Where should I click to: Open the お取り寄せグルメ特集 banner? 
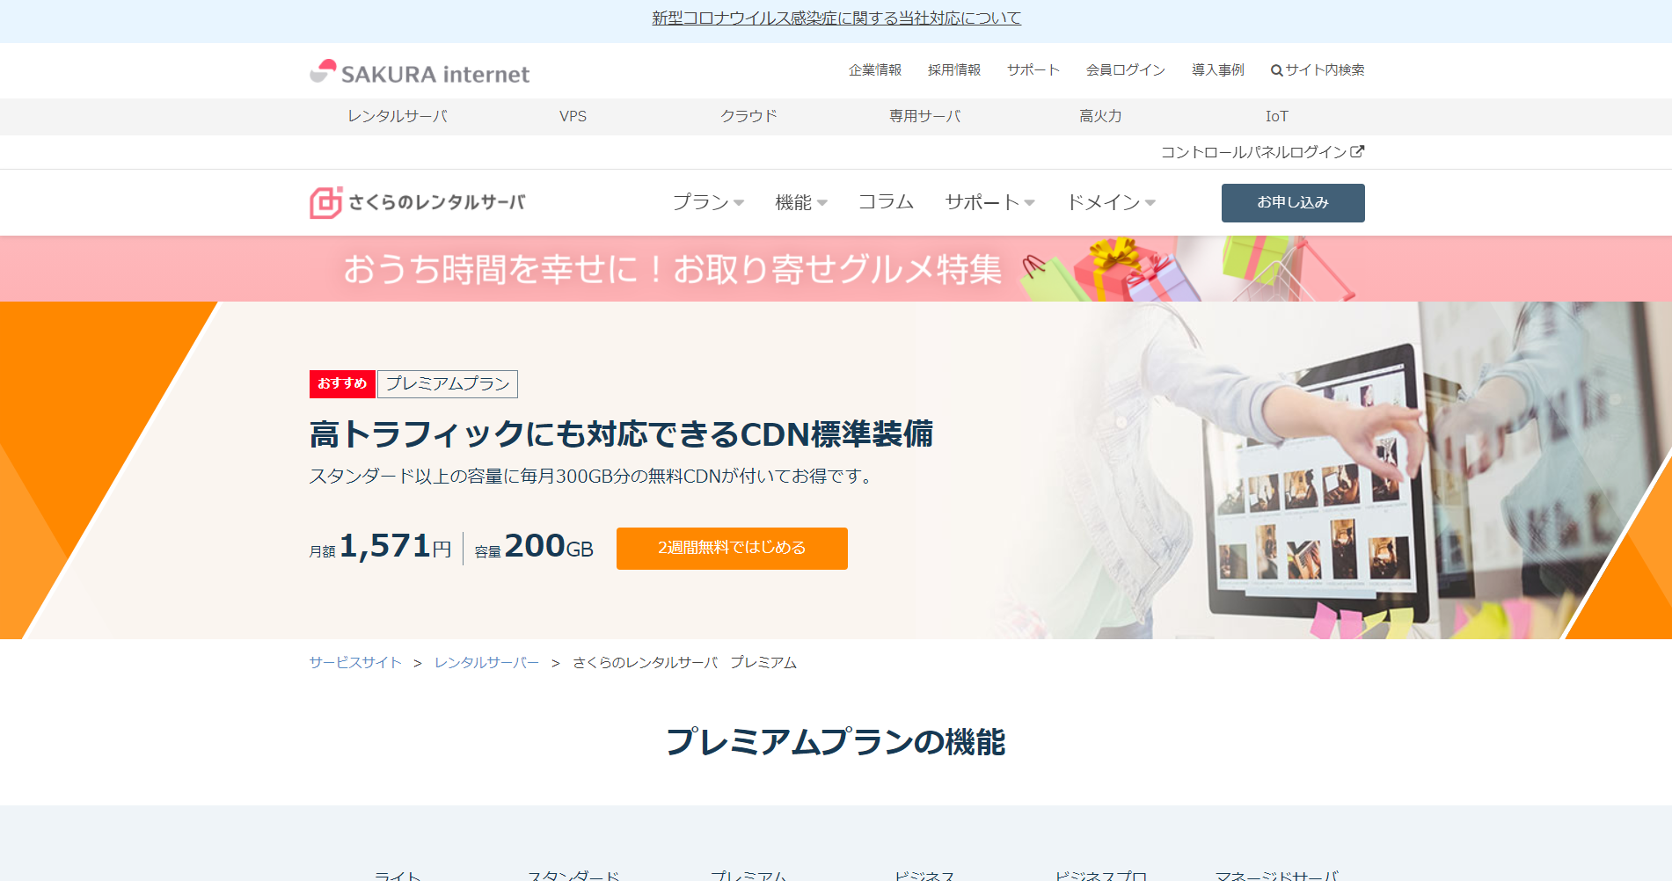[x=836, y=269]
